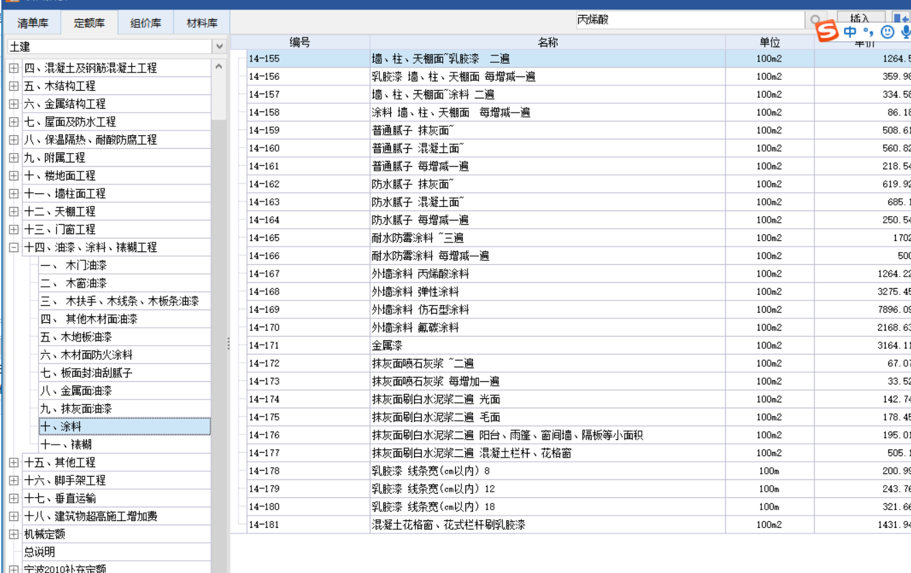Toggle Sogou Chinese/English mode 中 icon
Viewport: 911px width, 573px height.
849,31
